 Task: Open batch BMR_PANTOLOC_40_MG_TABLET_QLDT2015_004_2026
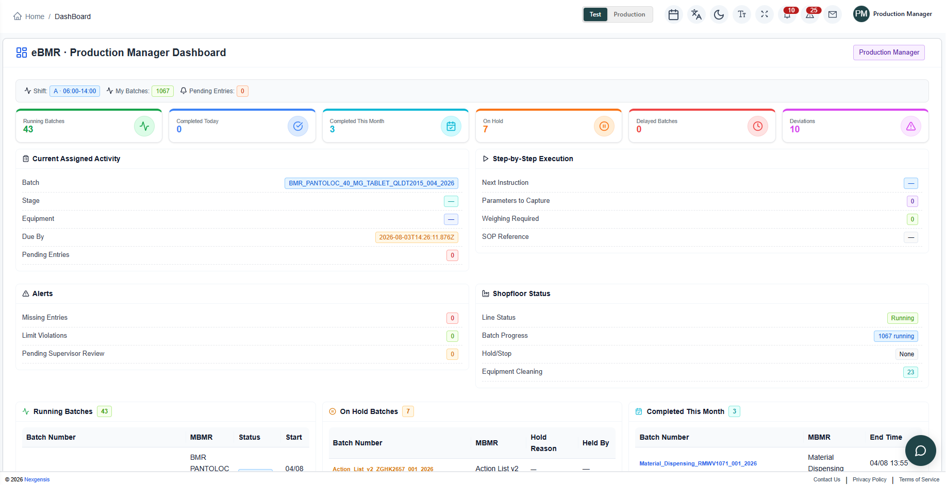pyautogui.click(x=371, y=183)
